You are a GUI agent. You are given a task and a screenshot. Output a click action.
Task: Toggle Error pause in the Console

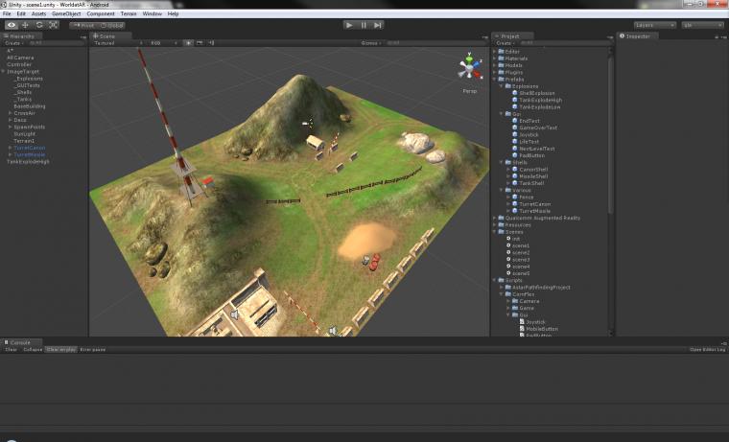point(93,350)
